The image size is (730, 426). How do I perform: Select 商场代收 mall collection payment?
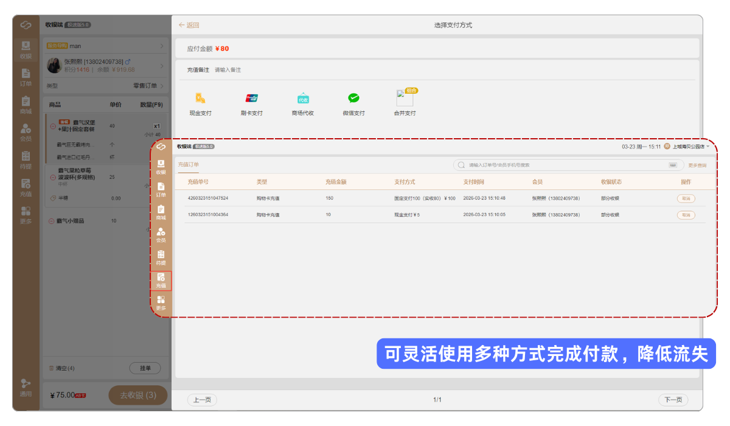click(x=303, y=99)
